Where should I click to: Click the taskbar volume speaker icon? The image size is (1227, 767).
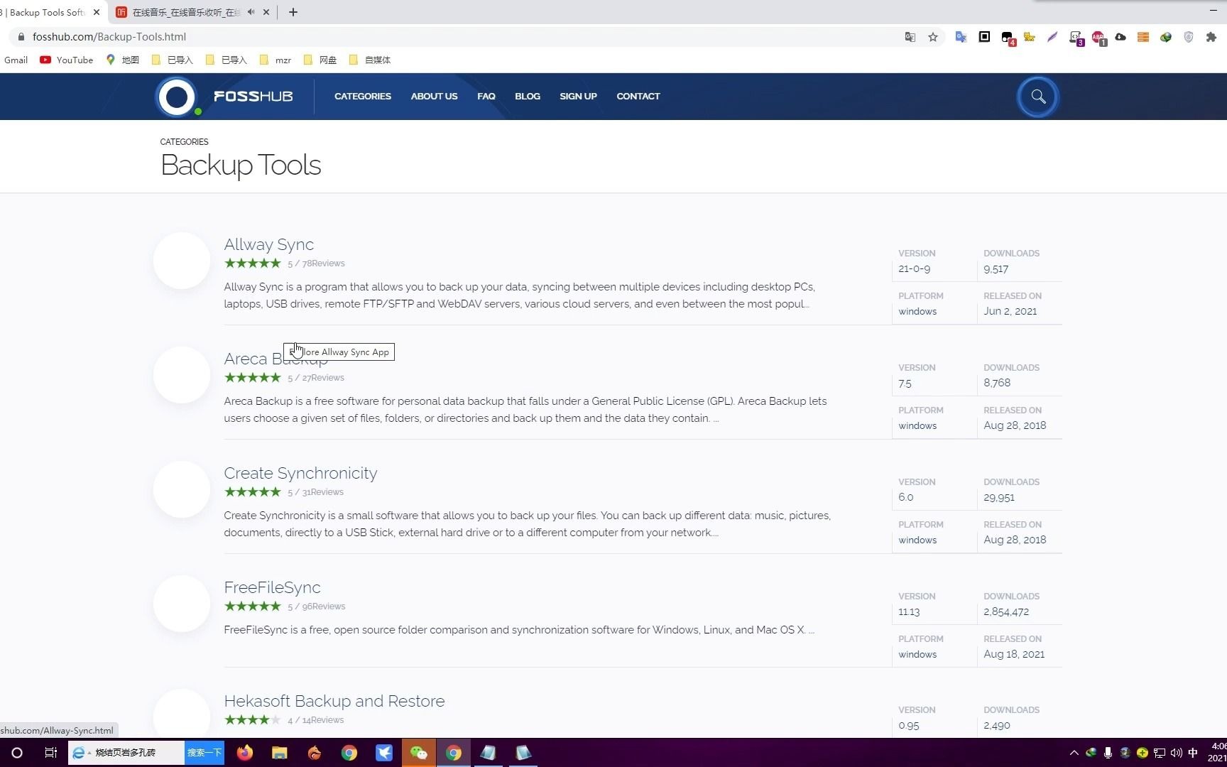point(1177,753)
